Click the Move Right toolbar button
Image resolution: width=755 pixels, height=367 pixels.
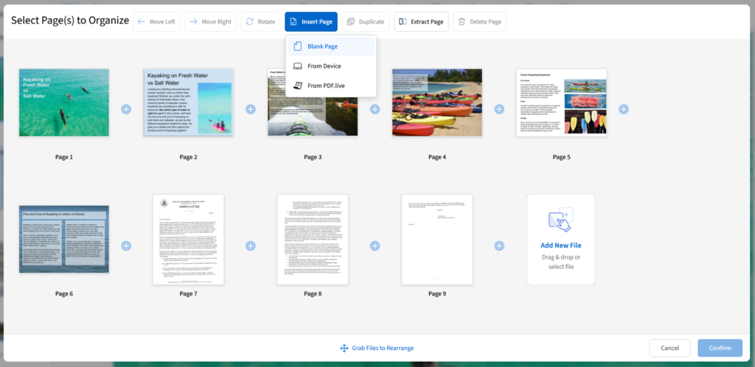point(210,21)
